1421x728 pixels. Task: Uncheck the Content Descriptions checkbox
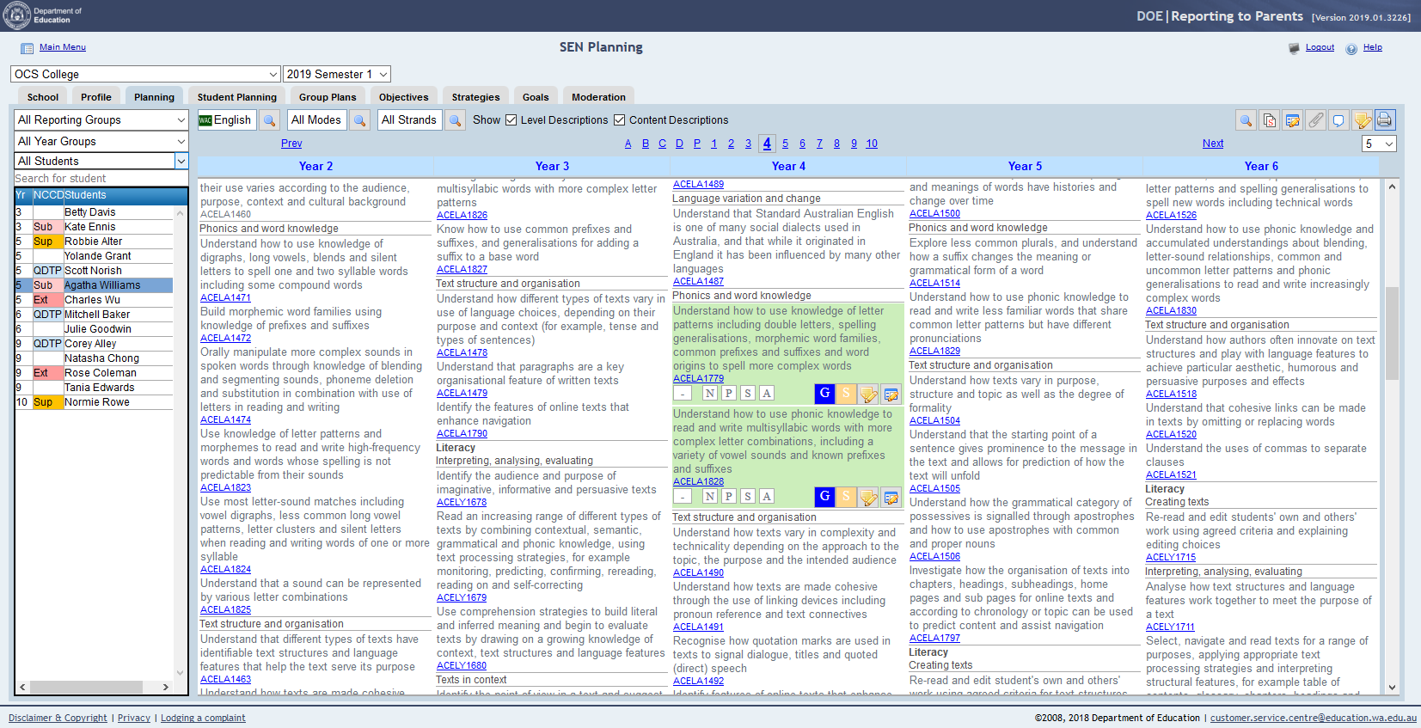pos(619,120)
